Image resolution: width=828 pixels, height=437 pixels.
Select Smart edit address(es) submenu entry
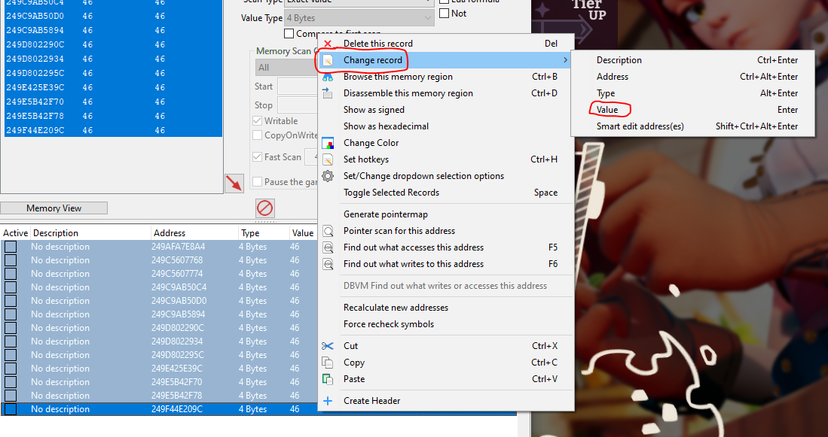[640, 126]
